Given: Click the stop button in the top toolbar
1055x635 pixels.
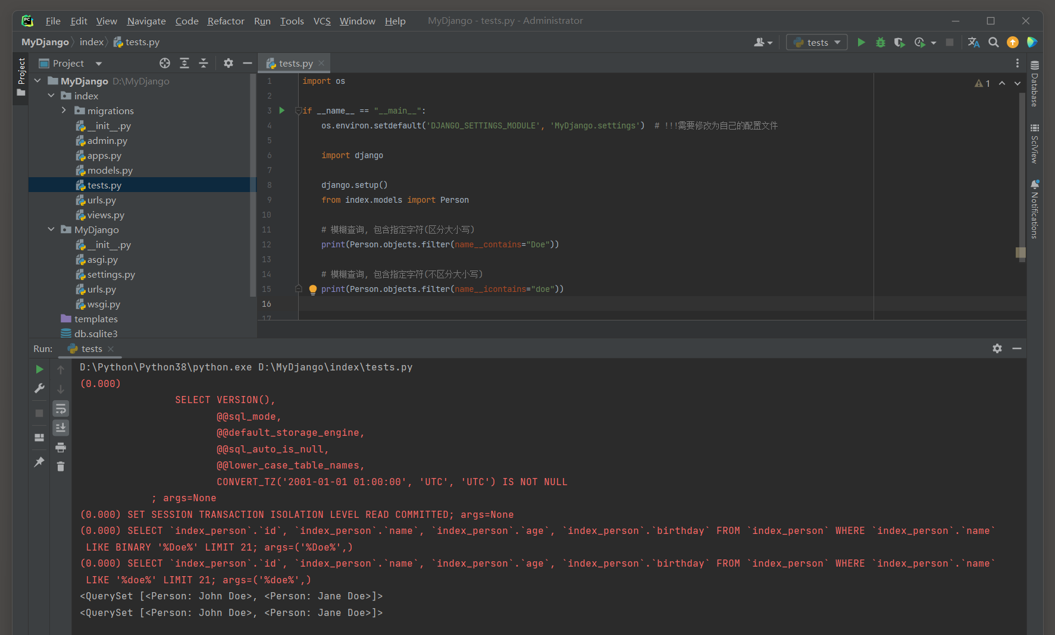Looking at the screenshot, I should click(950, 42).
